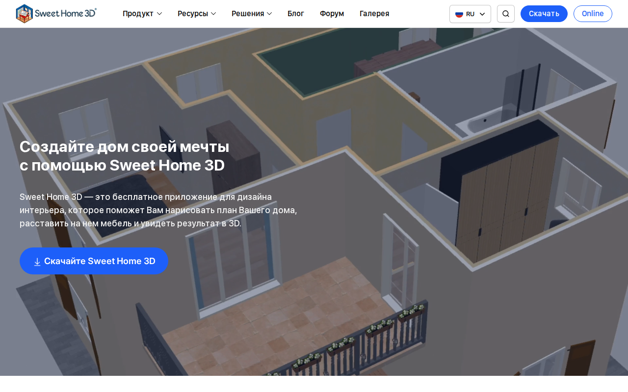Click the description paragraph about бесплатное приложение
628x392 pixels.
[158, 210]
